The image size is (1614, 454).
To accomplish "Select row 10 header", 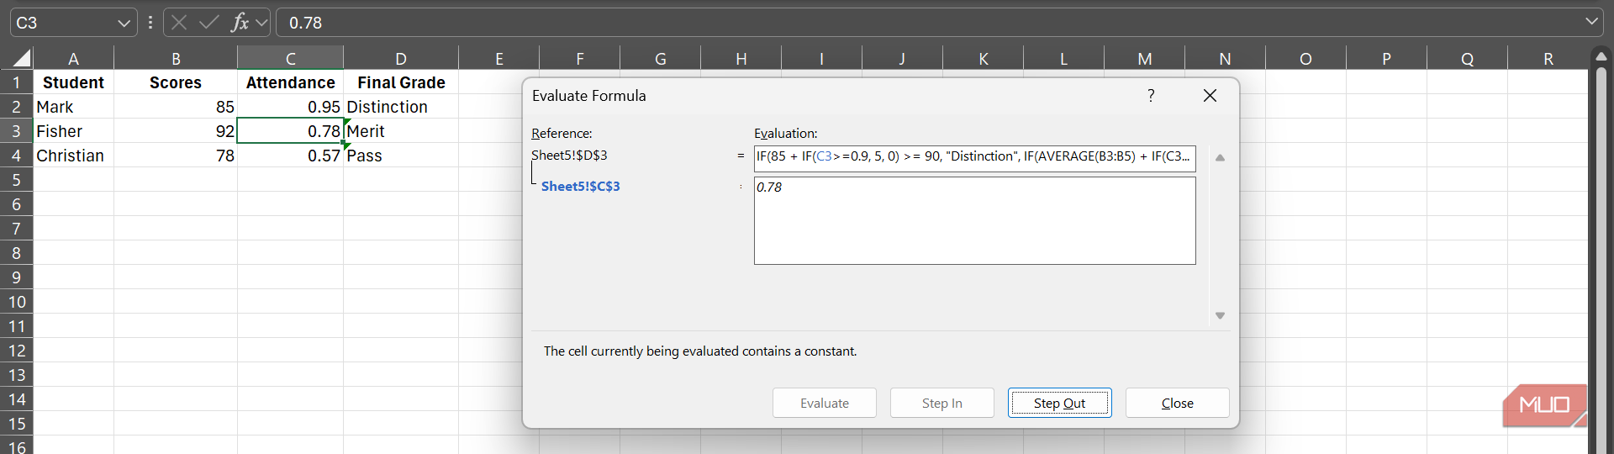I will pyautogui.click(x=16, y=302).
